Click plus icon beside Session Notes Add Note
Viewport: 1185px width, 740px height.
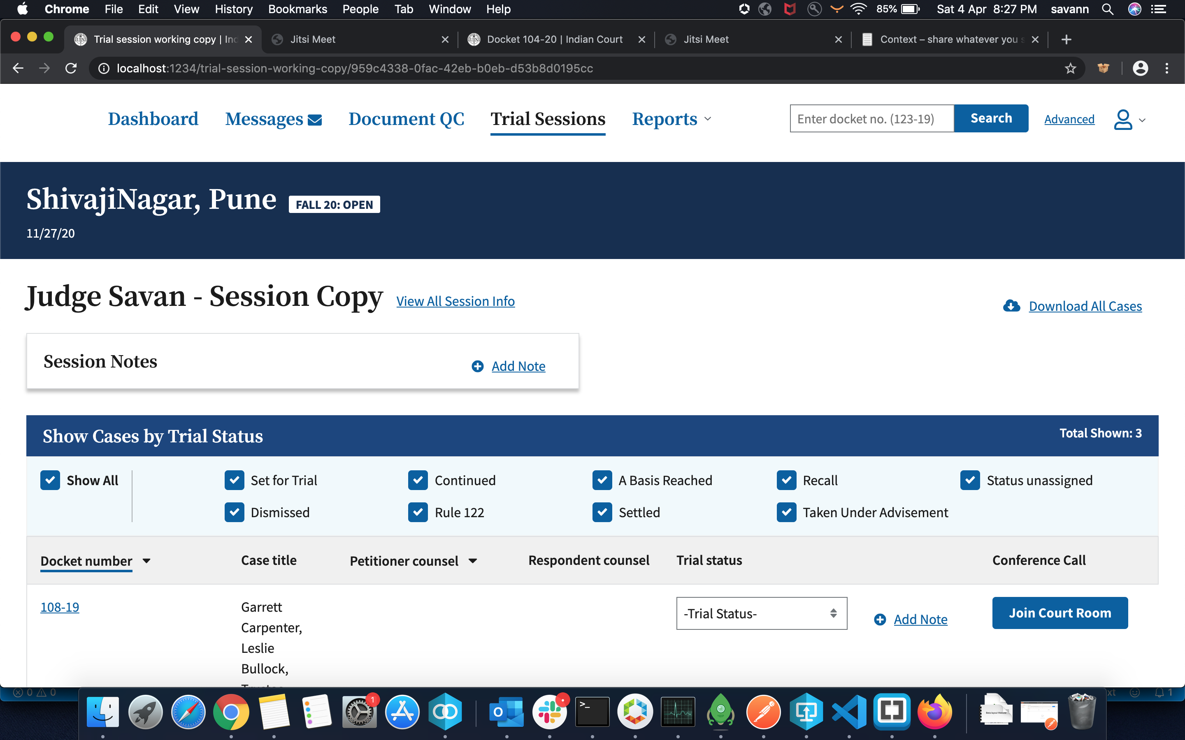click(x=477, y=367)
